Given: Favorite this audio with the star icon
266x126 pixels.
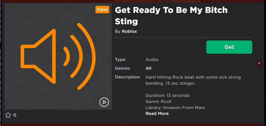Looking at the screenshot, I should pyautogui.click(x=8, y=115).
